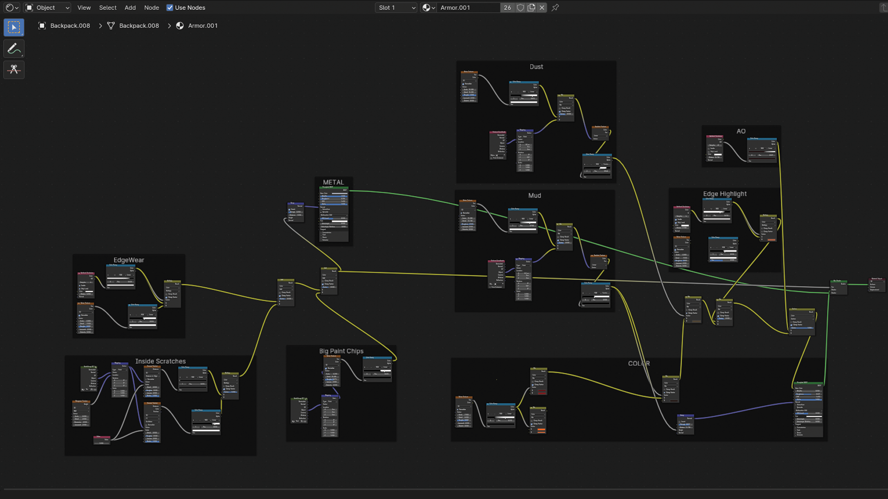
Task: Toggle the fake user shield icon
Action: pyautogui.click(x=520, y=7)
